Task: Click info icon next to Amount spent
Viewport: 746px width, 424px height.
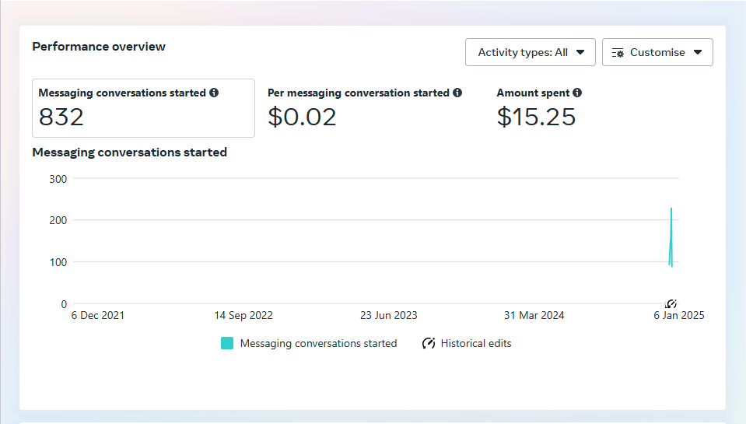Action: coord(577,93)
